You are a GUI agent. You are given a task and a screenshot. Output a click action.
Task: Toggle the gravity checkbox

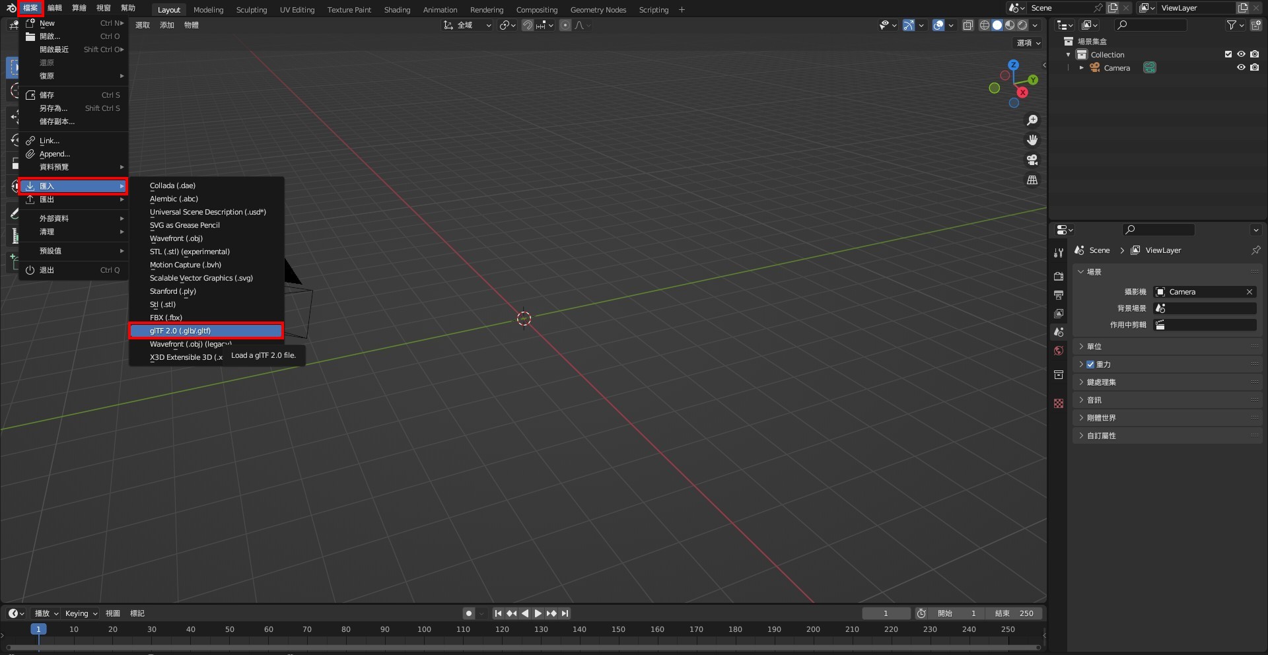tap(1090, 364)
